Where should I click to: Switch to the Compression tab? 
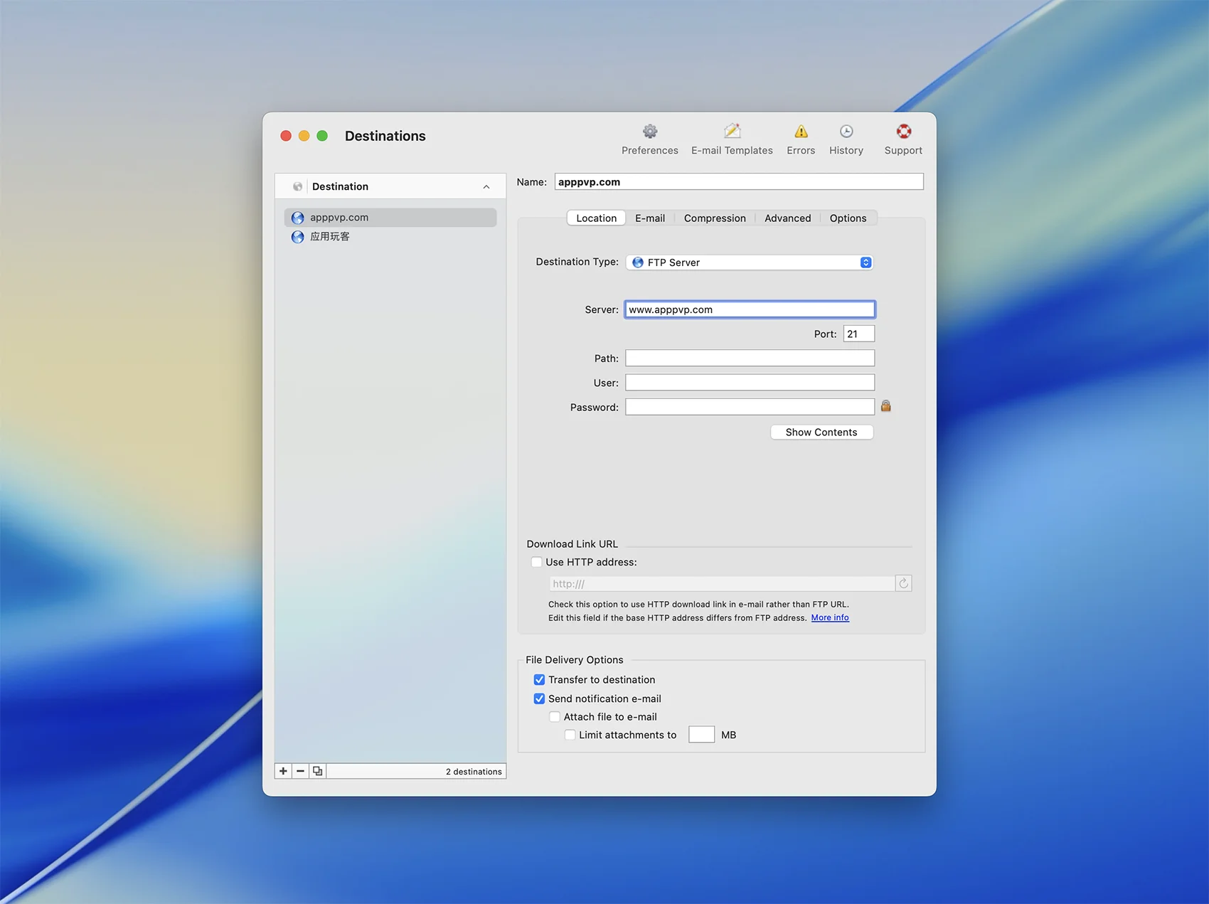click(714, 218)
